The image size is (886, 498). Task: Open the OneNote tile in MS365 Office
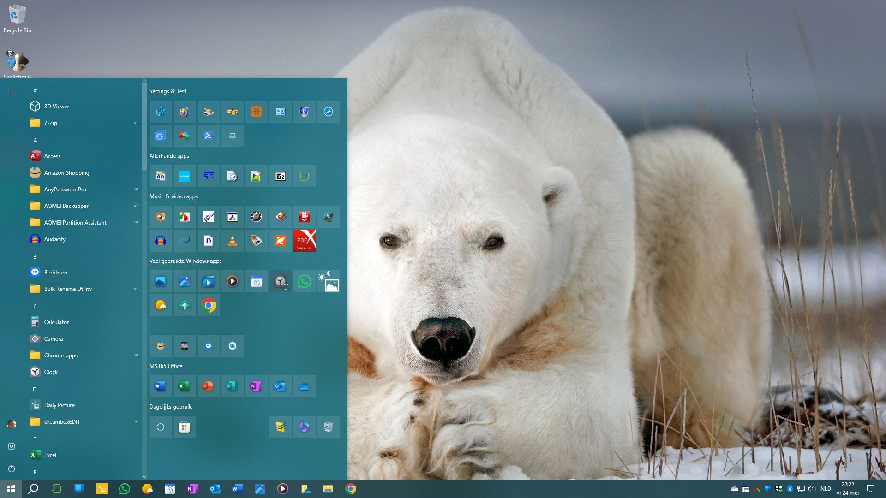click(256, 386)
